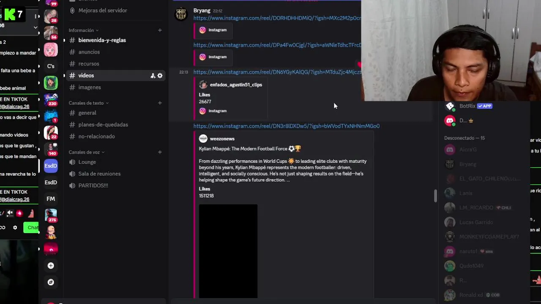Create channel in Canales de voz
The height and width of the screenshot is (304, 541).
point(160,152)
